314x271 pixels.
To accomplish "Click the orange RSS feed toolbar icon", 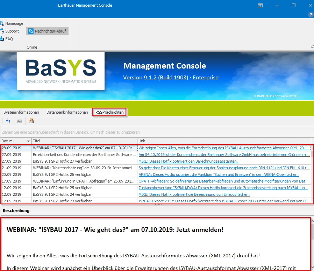I will 31,121.
